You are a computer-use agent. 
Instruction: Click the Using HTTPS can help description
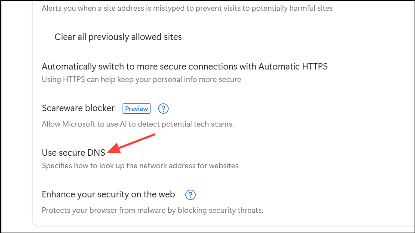point(141,79)
